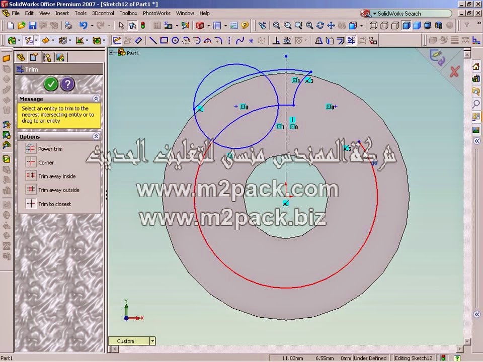The height and width of the screenshot is (362, 483).
Task: Toggle the Sketch exit pencil icon
Action: [117, 40]
